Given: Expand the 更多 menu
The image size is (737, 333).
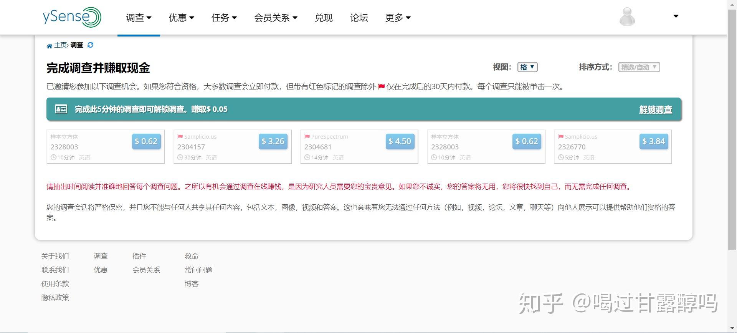Looking at the screenshot, I should [398, 18].
